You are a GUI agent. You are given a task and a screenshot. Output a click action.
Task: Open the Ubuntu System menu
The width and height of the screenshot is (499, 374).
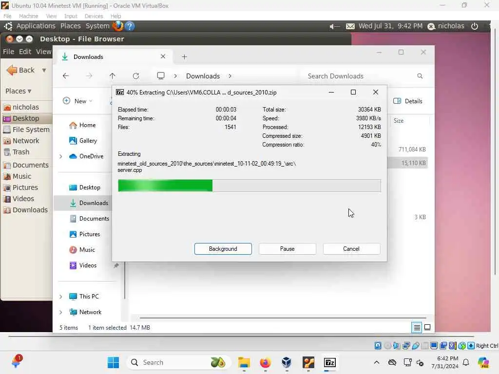coord(97,26)
